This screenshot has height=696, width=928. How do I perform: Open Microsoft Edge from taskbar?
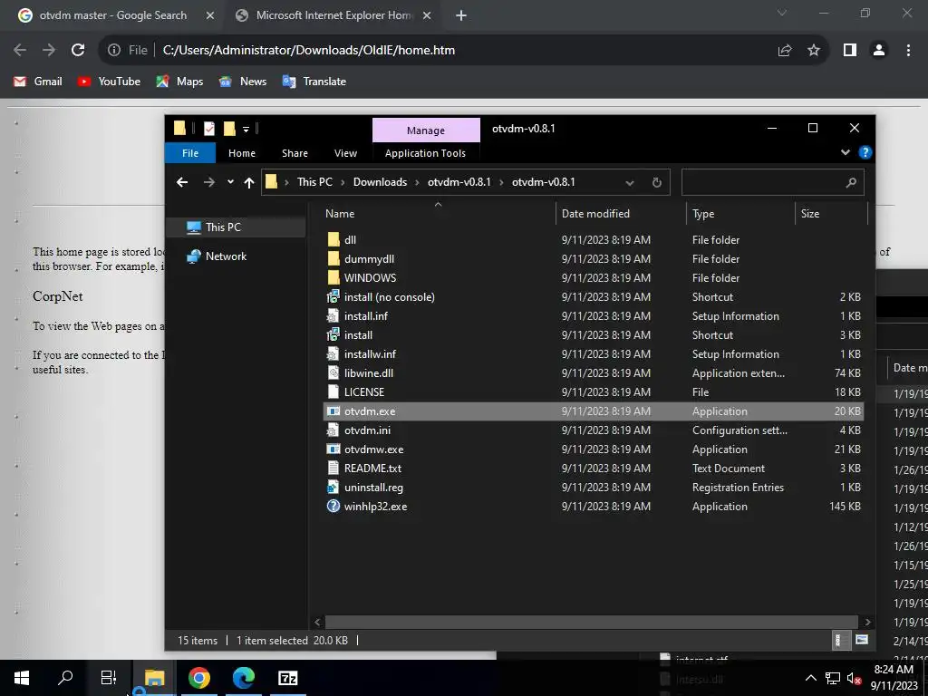[243, 678]
